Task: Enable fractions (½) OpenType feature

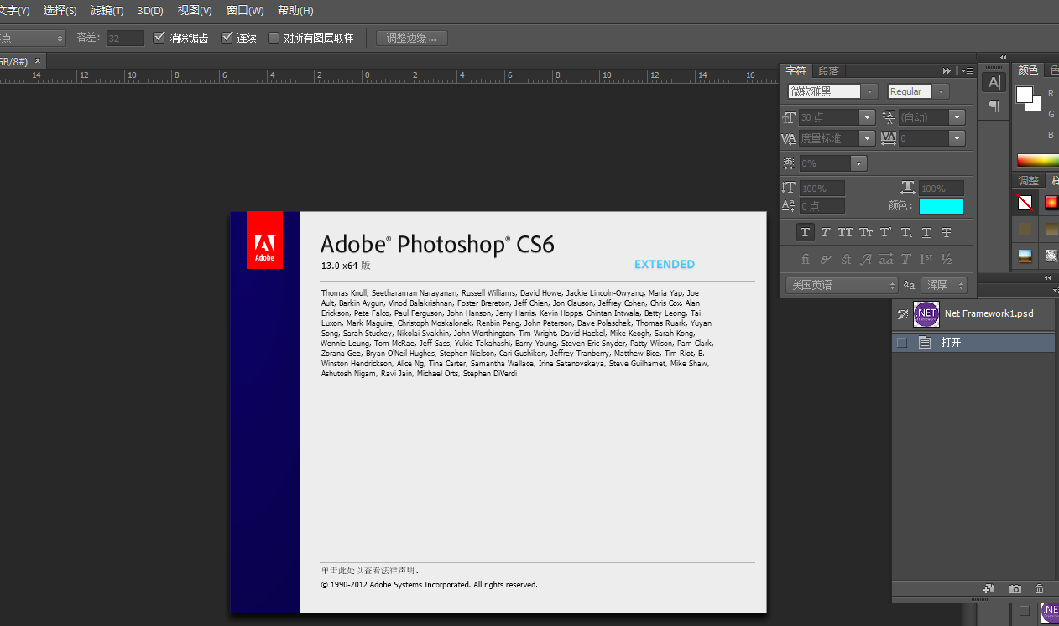Action: click(x=947, y=259)
